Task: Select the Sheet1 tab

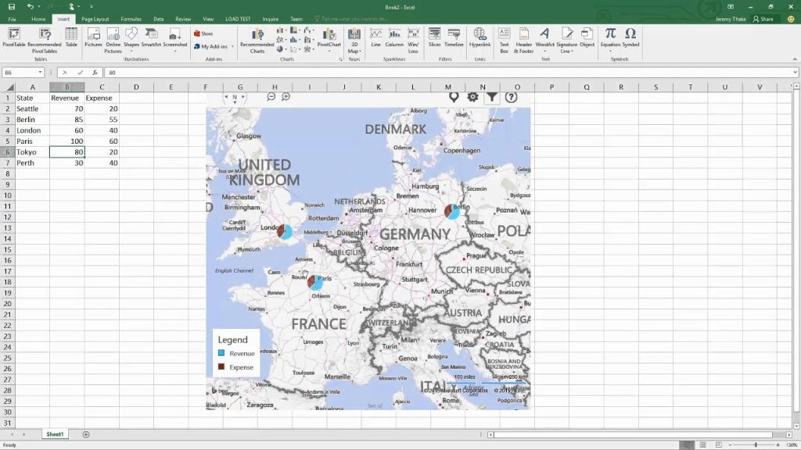Action: 55,434
